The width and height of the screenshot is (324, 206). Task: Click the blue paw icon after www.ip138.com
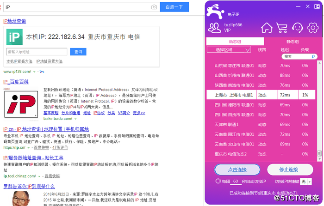click(42, 72)
